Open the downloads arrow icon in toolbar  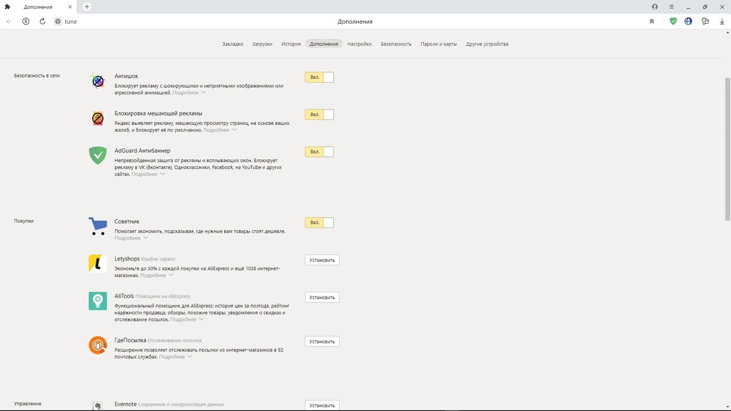[722, 21]
